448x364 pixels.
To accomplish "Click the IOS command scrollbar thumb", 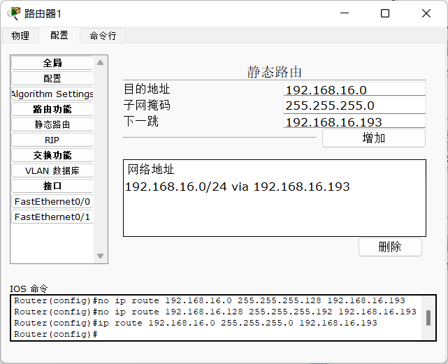I will (x=428, y=318).
